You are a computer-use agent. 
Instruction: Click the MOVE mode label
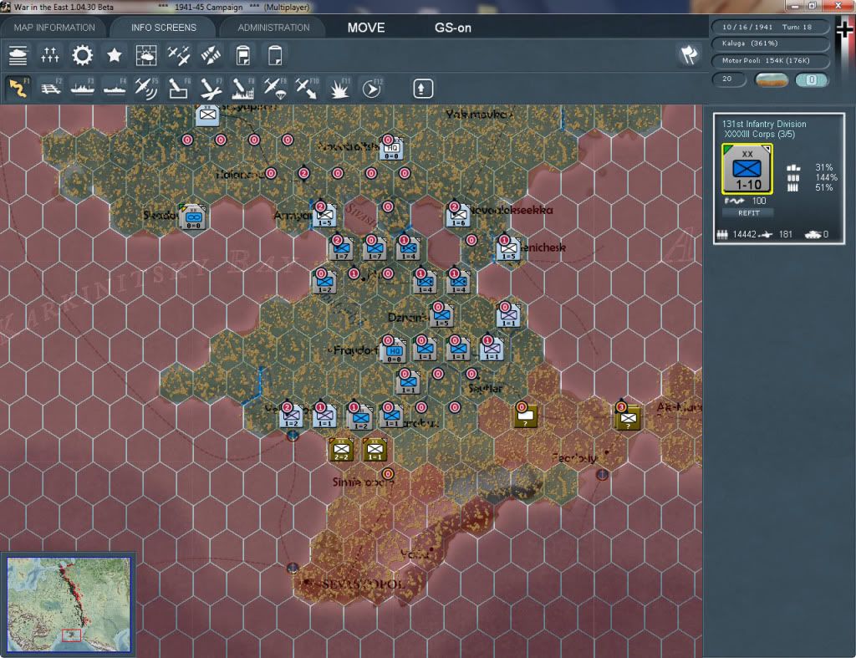pos(366,28)
